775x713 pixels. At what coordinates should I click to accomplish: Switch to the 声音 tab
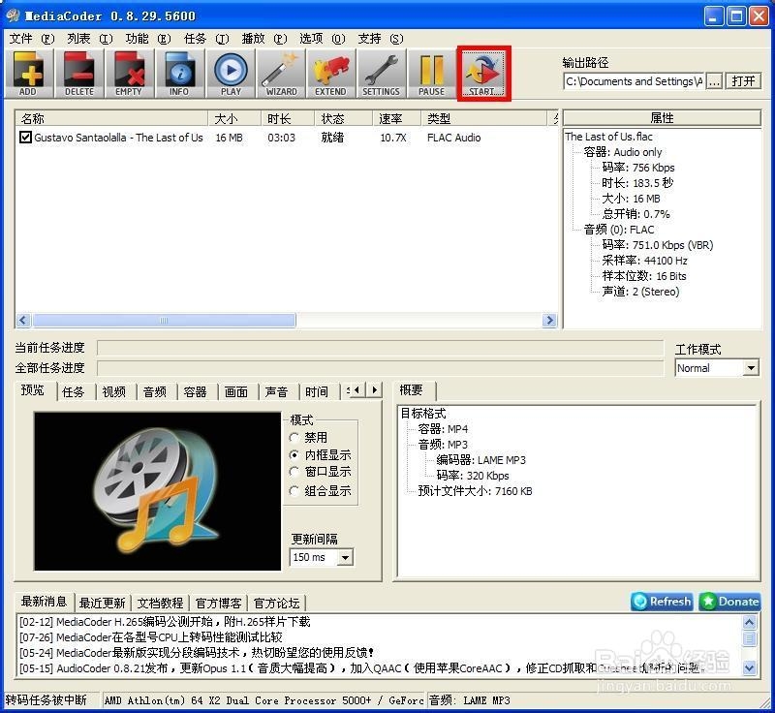276,392
